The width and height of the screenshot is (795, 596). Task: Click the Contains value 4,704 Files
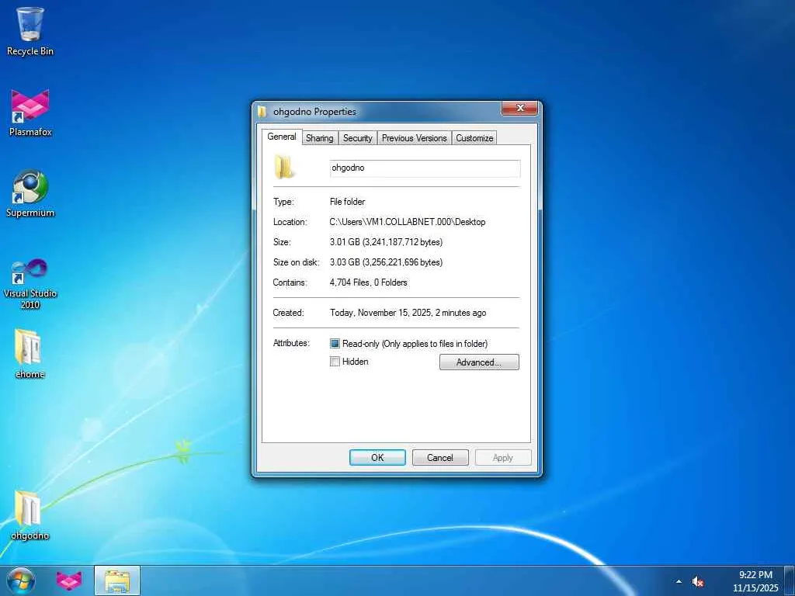coord(368,282)
